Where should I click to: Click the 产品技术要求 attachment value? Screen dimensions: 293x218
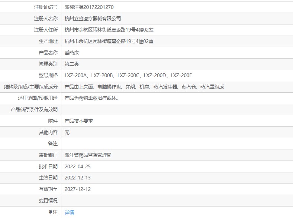point(79,121)
